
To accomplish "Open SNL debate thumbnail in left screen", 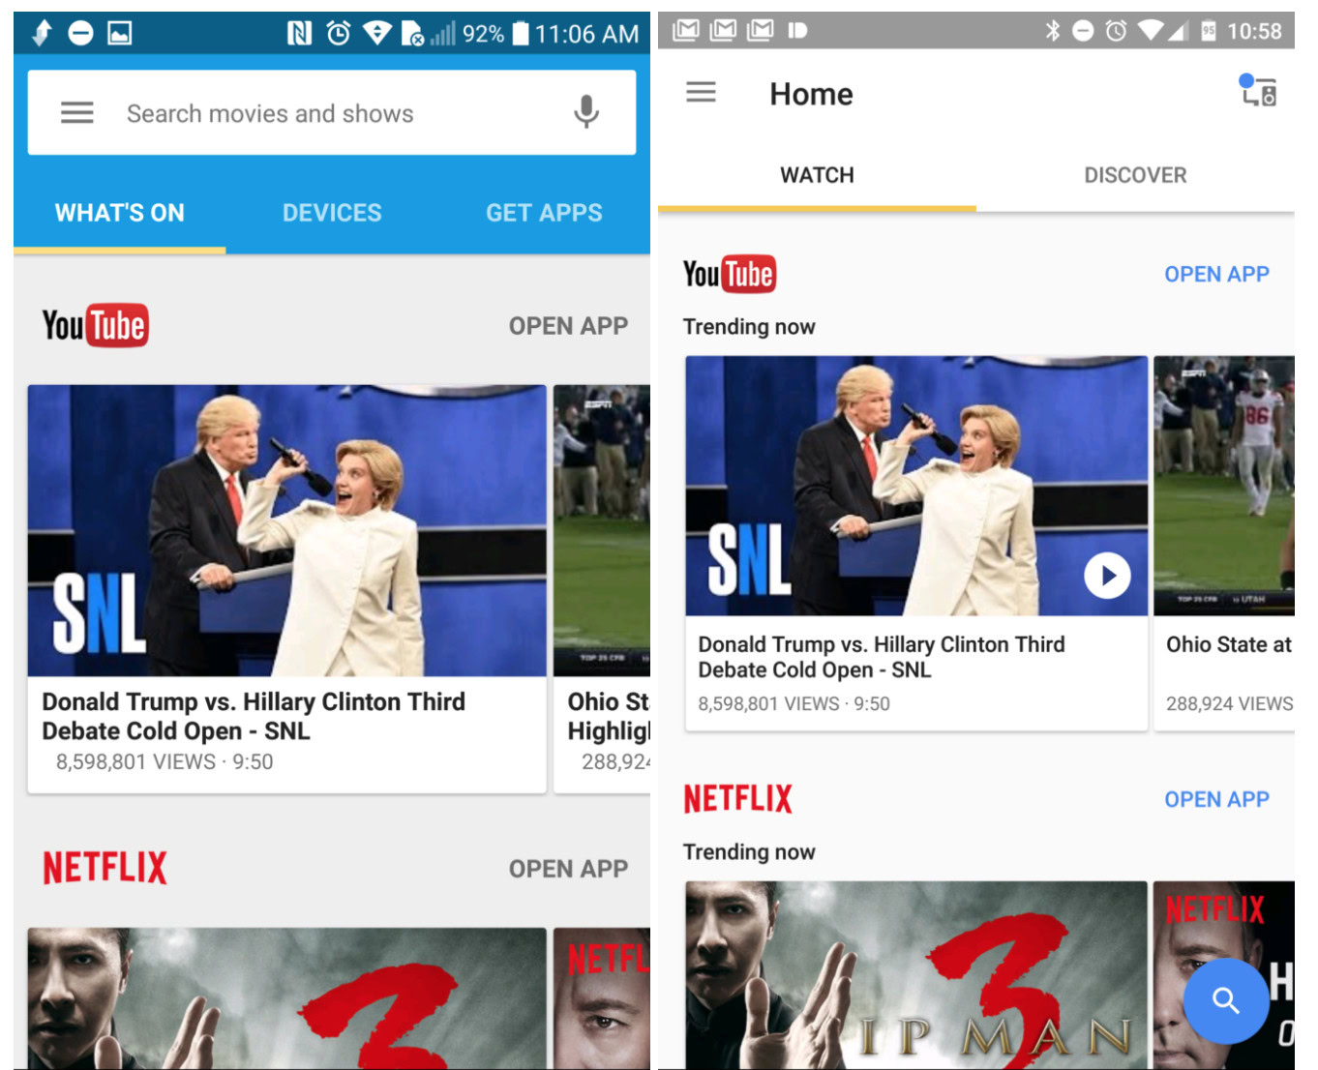I will tap(287, 530).
